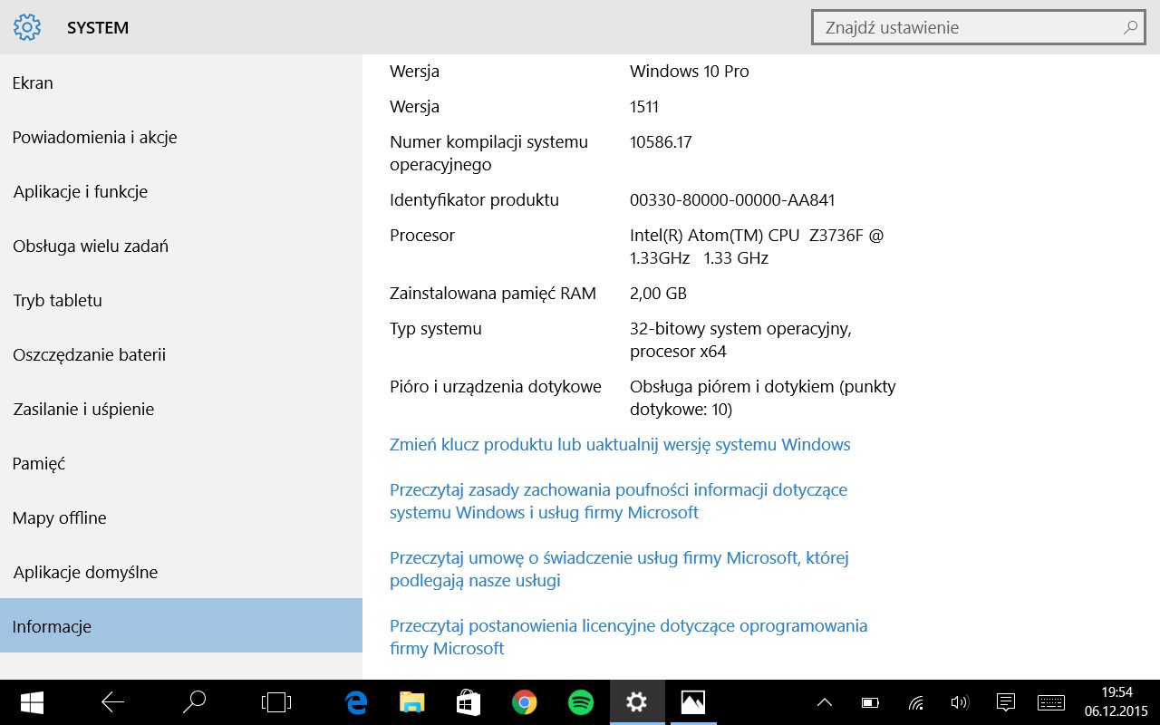Click Zainstalowana pamięć RAM label

click(493, 294)
